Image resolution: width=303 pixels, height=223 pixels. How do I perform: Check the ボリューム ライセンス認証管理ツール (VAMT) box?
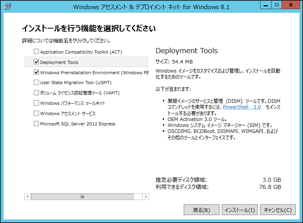point(36,92)
